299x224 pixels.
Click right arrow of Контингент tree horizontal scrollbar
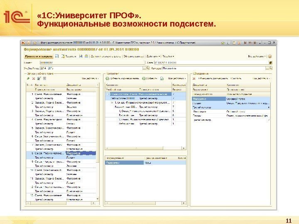point(184,148)
